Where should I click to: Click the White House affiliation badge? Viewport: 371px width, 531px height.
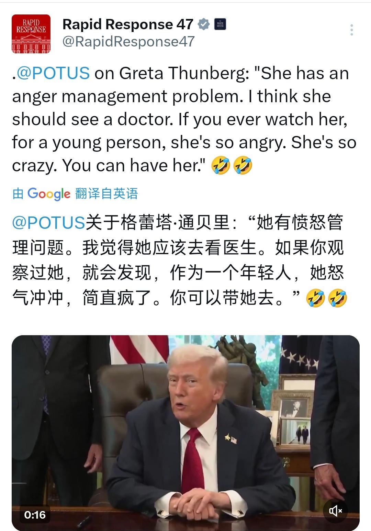click(x=220, y=24)
